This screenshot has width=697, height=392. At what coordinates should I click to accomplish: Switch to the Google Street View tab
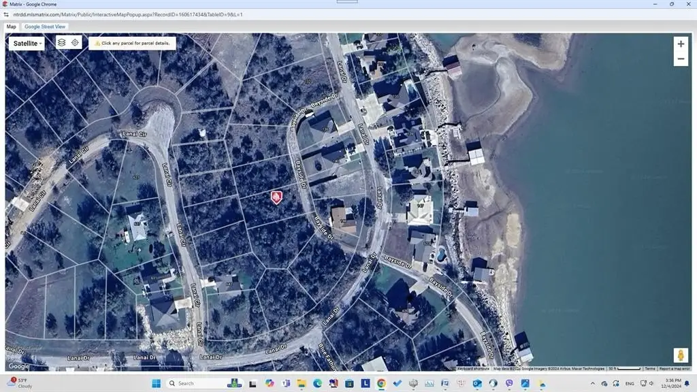(44, 27)
